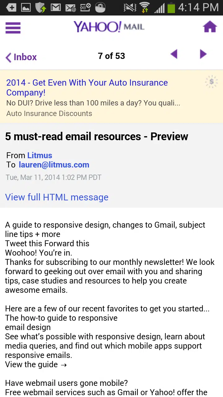
Task: Tap the sponsored ad dollar icon
Action: point(212,82)
